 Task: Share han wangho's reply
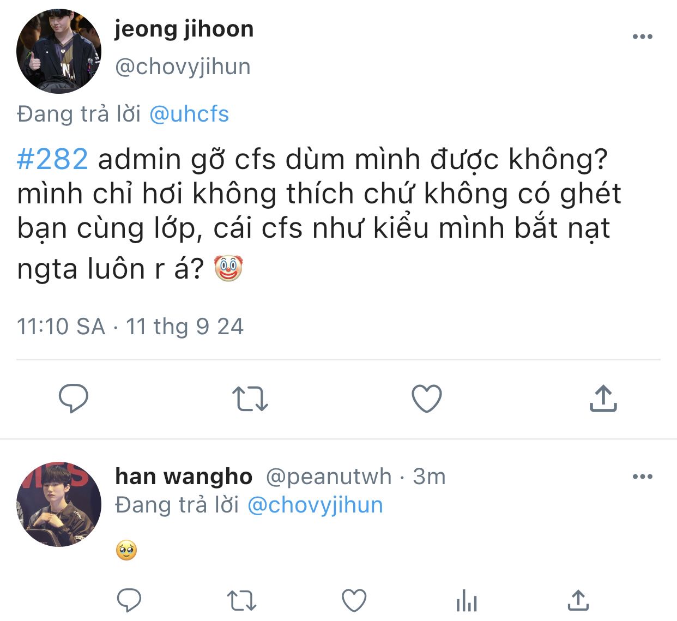[578, 601]
